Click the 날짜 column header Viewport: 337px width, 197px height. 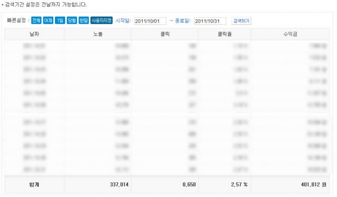(x=35, y=34)
